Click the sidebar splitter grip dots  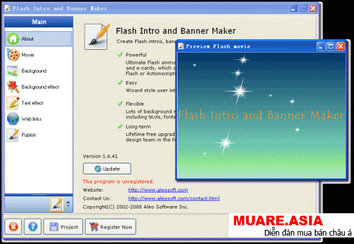tap(39, 194)
